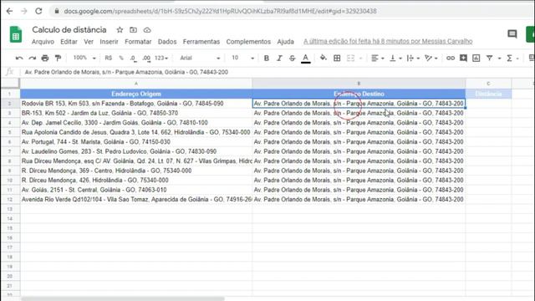This screenshot has width=535, height=301.
Task: Open the Dados menu
Action: click(167, 42)
